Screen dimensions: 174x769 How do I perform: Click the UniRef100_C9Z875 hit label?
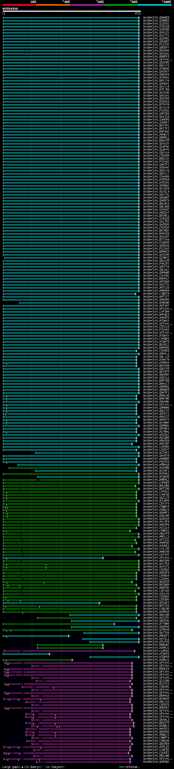(x=156, y=705)
